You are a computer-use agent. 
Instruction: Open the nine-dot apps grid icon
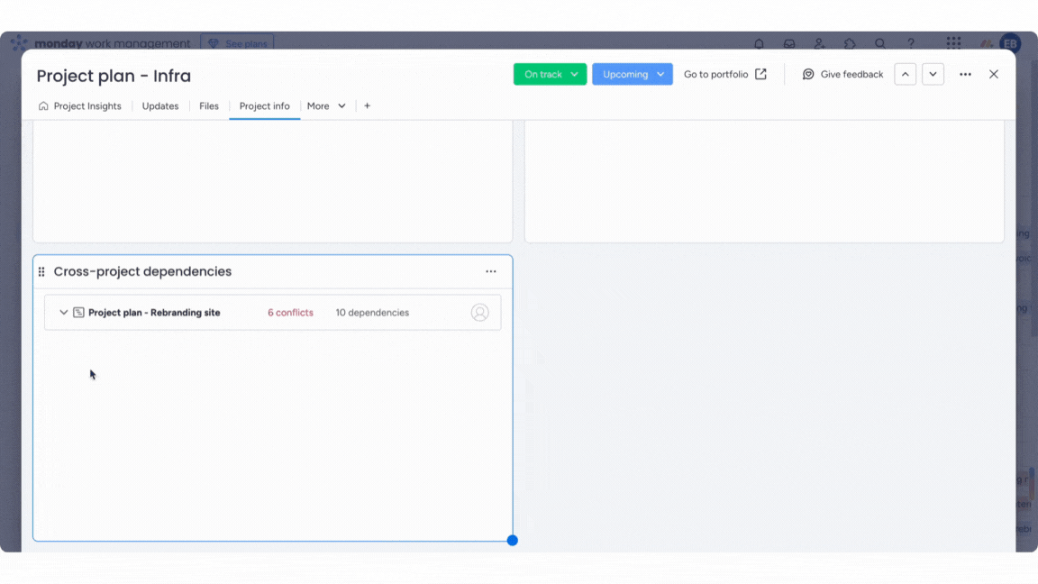point(953,43)
